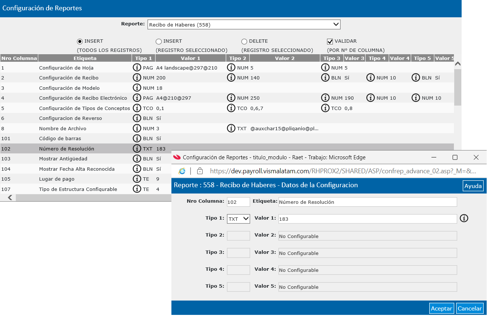The height and width of the screenshot is (316, 487).
Task: Click info icon for Mostrar Fecha Alta Reconocida
Action: pyautogui.click(x=137, y=169)
